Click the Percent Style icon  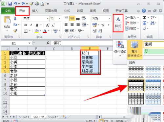tap(103, 25)
